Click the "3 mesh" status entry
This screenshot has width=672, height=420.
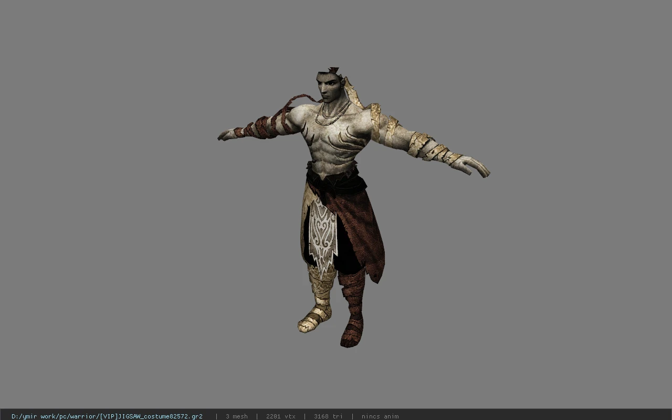coord(236,416)
